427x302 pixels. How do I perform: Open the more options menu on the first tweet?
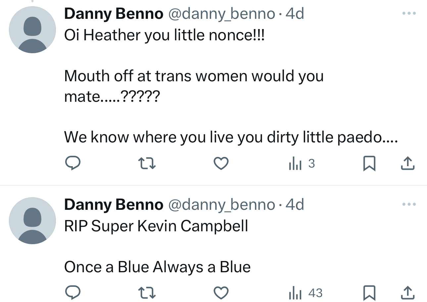pyautogui.click(x=408, y=14)
